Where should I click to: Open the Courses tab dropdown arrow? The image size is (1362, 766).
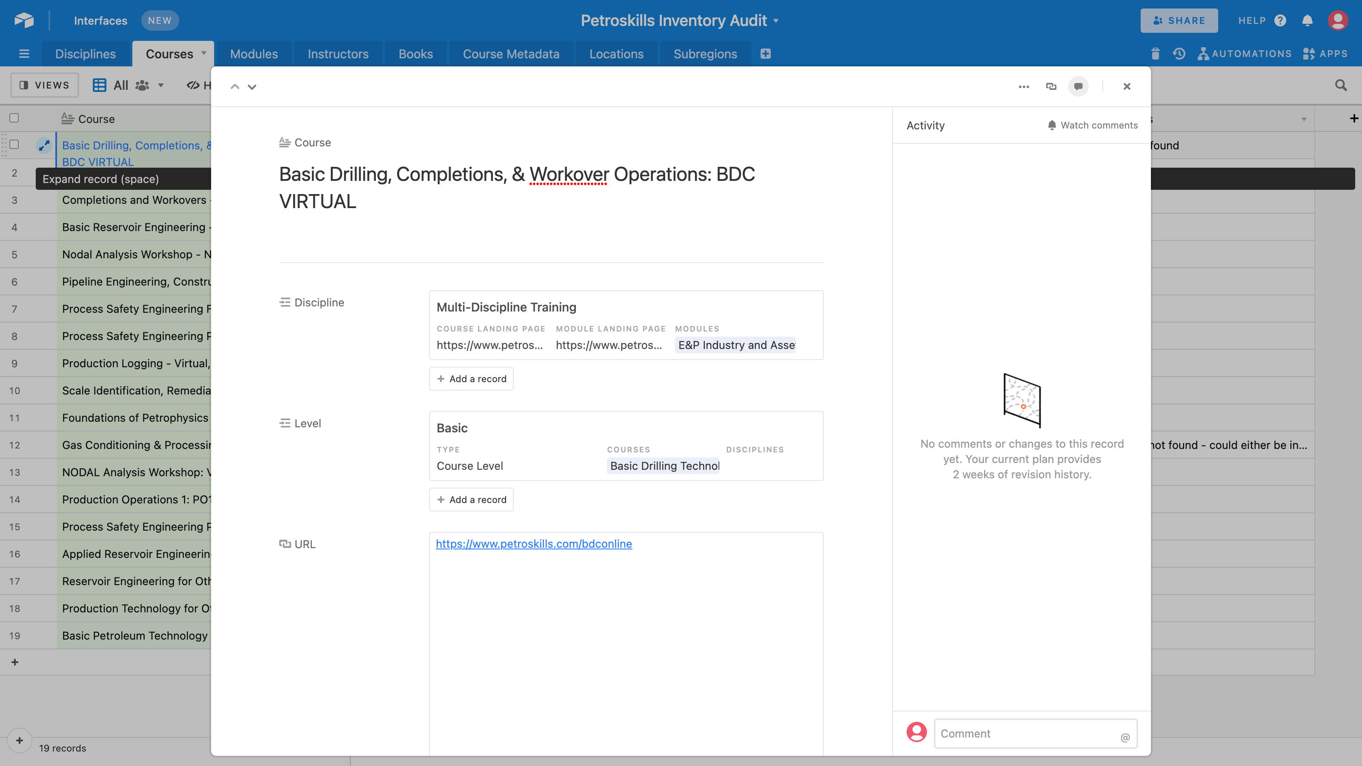(x=203, y=53)
